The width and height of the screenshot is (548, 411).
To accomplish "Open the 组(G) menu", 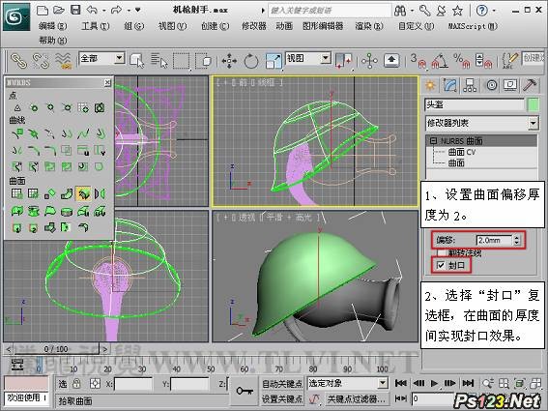I will pyautogui.click(x=133, y=26).
